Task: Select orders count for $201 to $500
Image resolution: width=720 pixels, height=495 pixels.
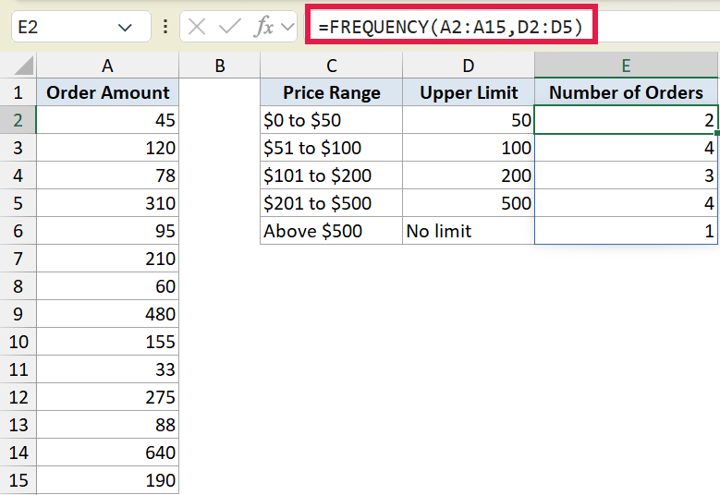Action: [626, 203]
